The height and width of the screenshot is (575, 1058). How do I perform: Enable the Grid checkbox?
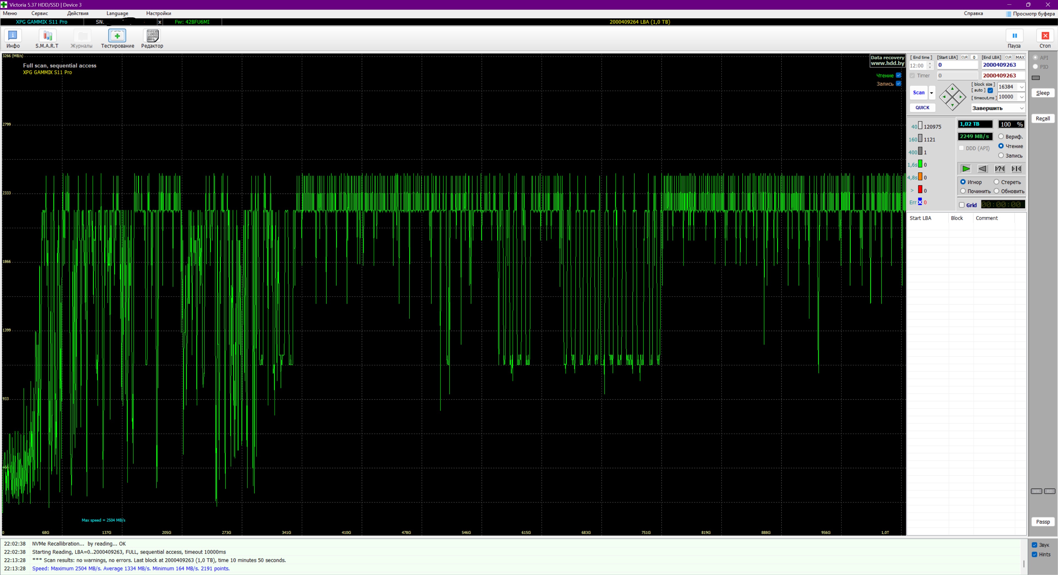(962, 205)
